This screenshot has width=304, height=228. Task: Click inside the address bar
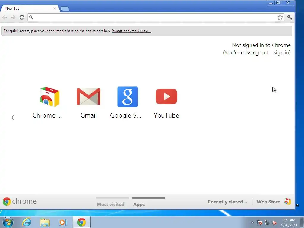tap(156, 18)
